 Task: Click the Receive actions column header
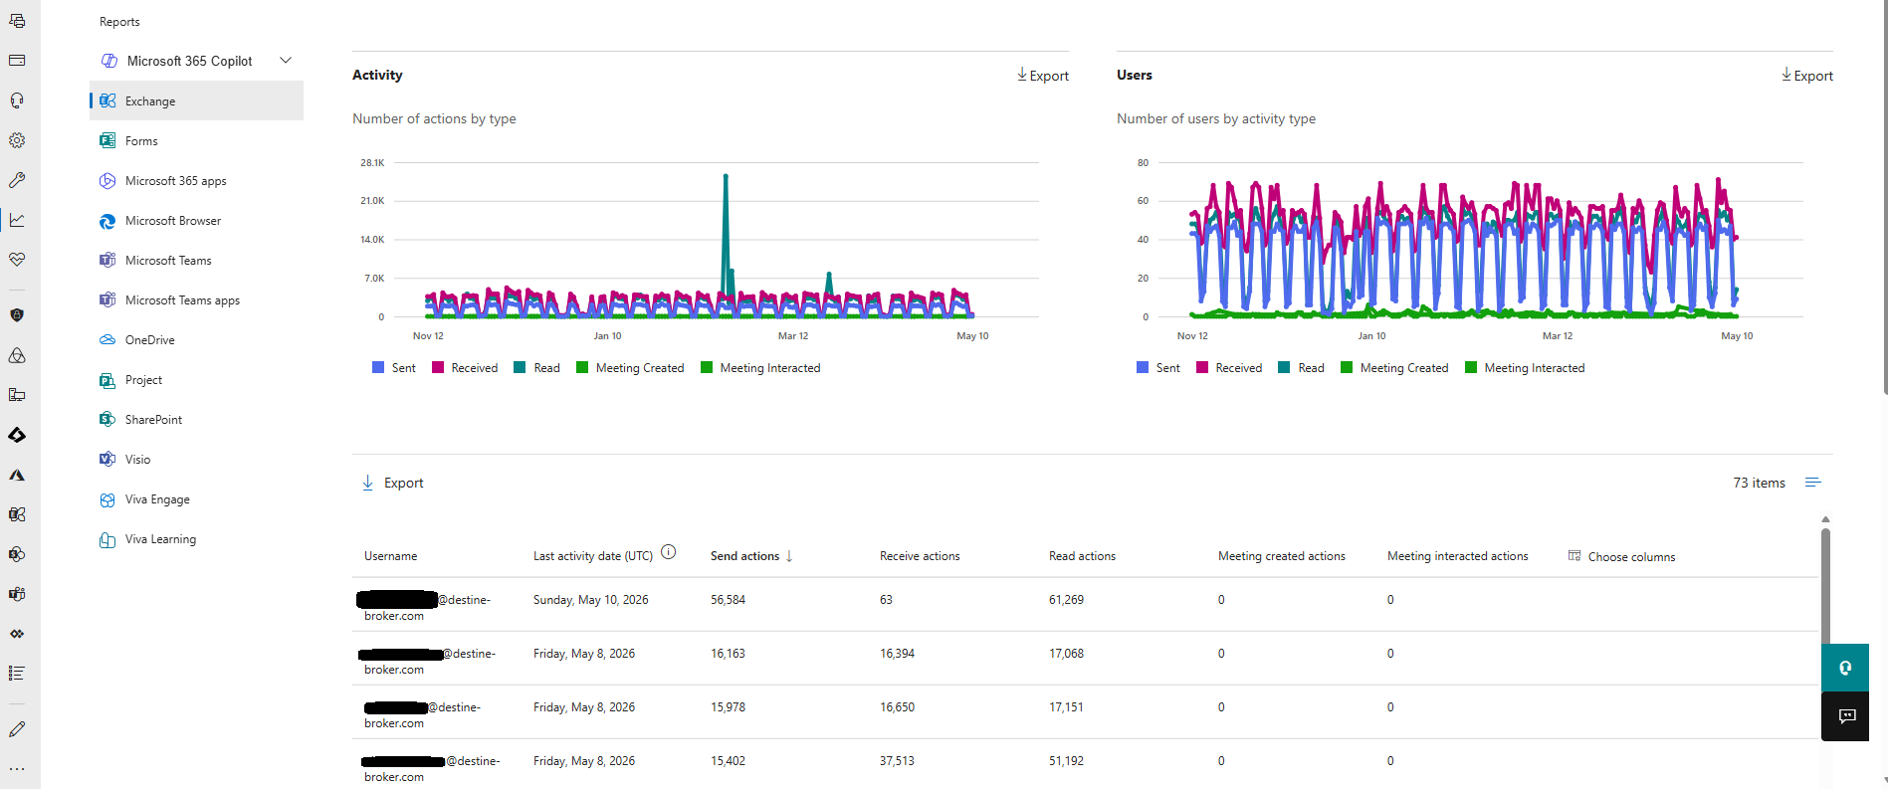pyautogui.click(x=920, y=556)
